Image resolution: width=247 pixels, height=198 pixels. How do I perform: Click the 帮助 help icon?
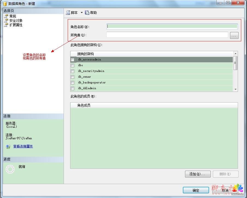pyautogui.click(x=87, y=13)
